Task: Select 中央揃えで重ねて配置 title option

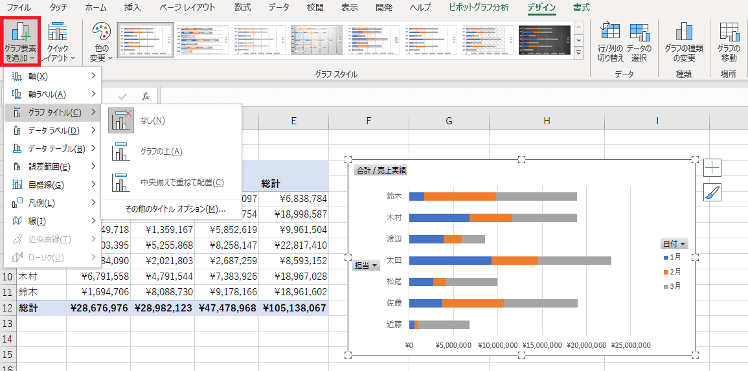Action: pyautogui.click(x=177, y=183)
